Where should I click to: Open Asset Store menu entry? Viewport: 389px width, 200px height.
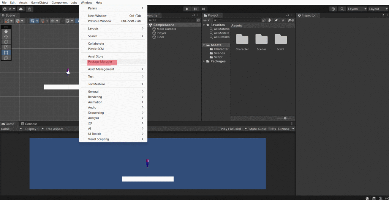pyautogui.click(x=96, y=56)
